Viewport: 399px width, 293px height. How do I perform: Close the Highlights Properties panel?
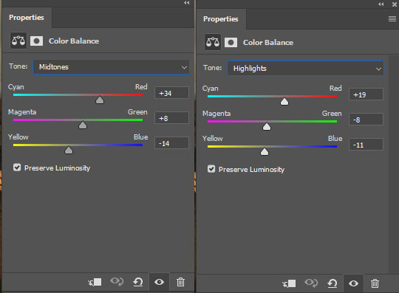pyautogui.click(x=395, y=4)
